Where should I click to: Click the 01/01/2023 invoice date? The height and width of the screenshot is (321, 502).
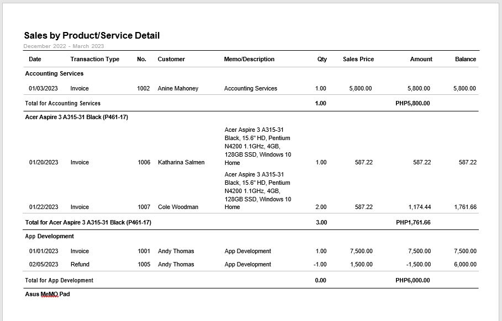click(x=43, y=251)
